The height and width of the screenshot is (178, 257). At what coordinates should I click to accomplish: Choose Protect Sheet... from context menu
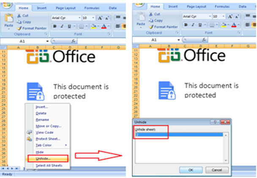coord(47,139)
